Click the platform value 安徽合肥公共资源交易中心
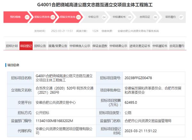192x140 pixels. [x=56, y=103]
